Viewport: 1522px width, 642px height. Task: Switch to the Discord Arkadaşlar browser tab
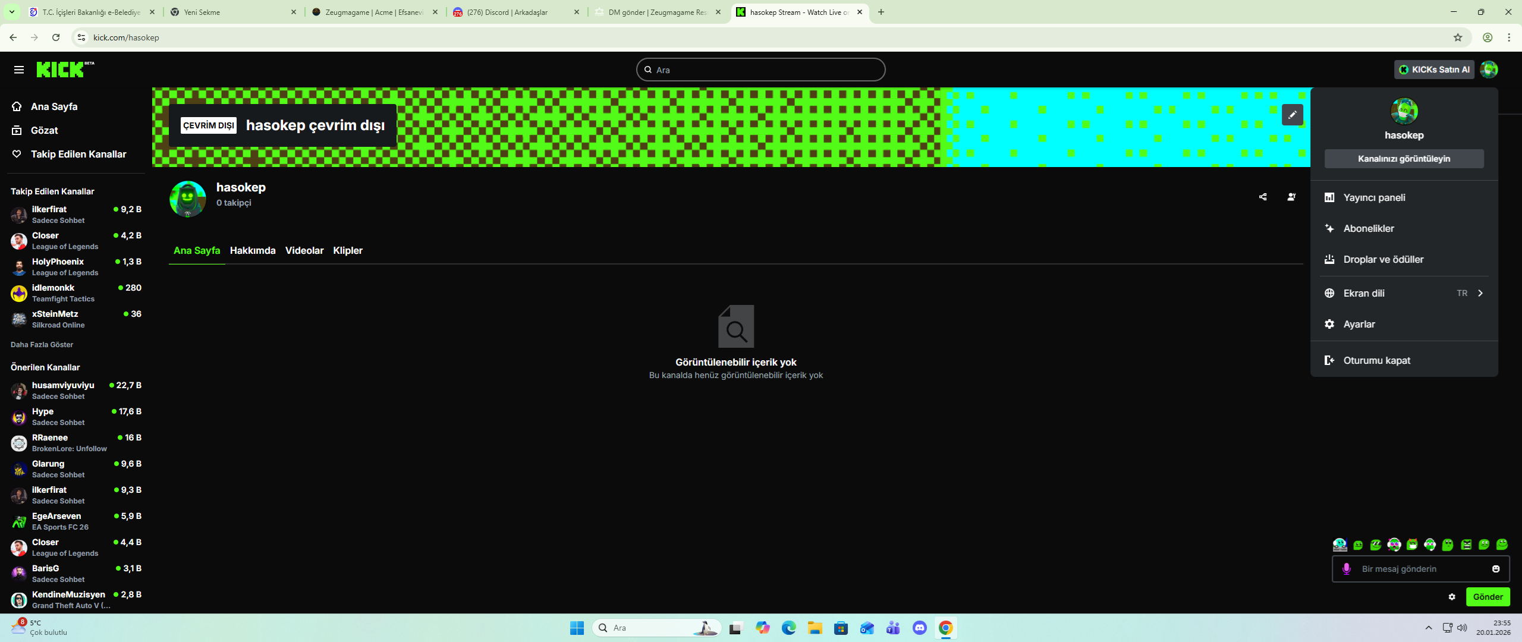click(517, 12)
